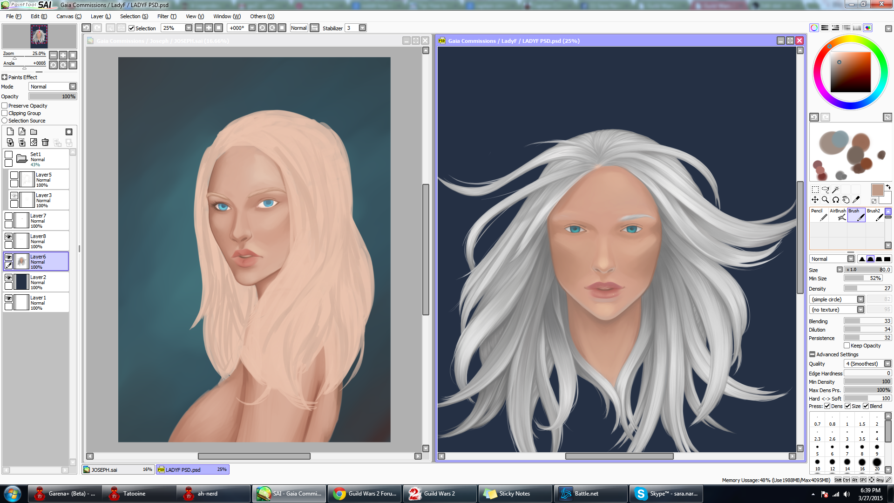Select the Eyedropper color picker tool

pos(856,200)
